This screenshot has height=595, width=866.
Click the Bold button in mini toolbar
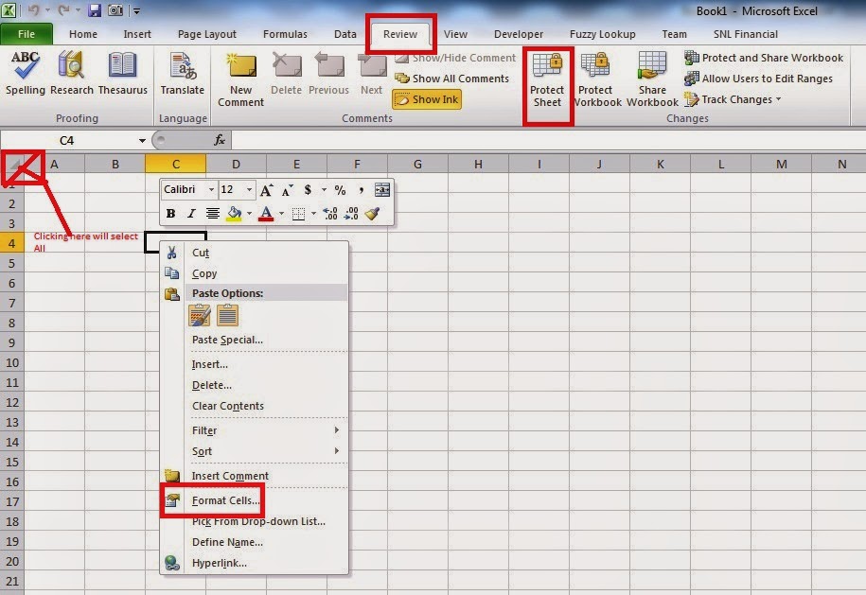170,214
